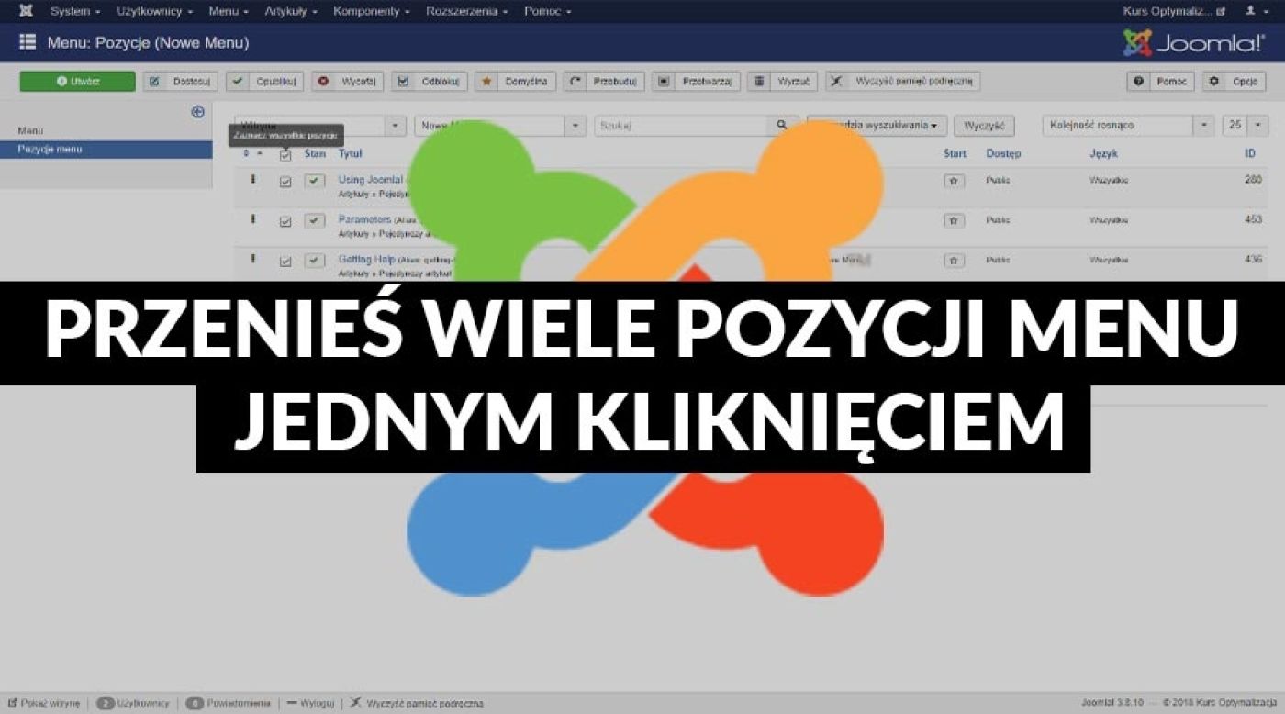Click the Opublikuj checkmark button
The height and width of the screenshot is (714, 1285).
point(264,82)
